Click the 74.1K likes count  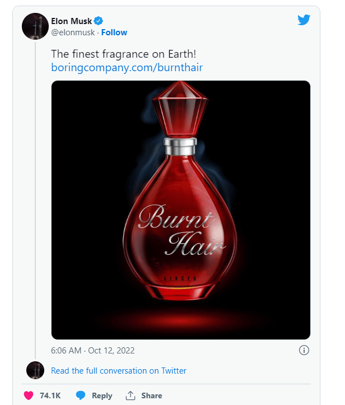(x=50, y=395)
